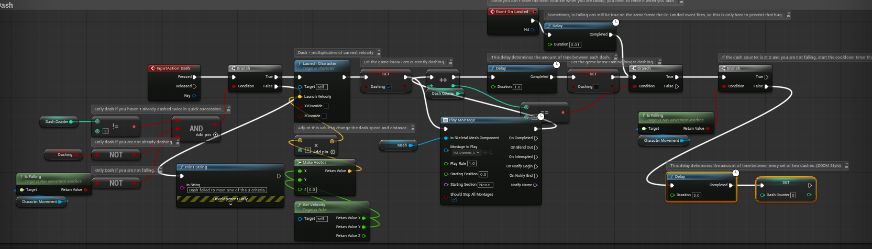Select the Play Montage node title
The height and width of the screenshot is (249, 872).
(x=461, y=120)
